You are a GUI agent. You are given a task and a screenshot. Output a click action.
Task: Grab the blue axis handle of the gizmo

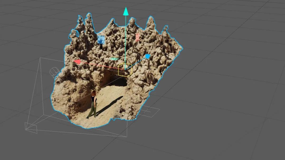(x=148, y=56)
